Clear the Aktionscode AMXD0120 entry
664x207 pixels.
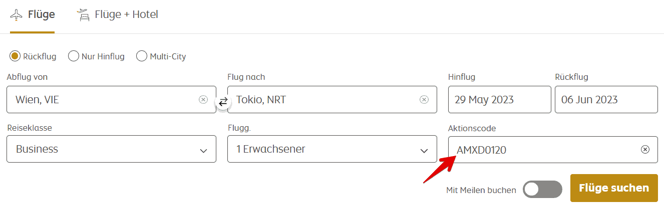[x=645, y=150]
